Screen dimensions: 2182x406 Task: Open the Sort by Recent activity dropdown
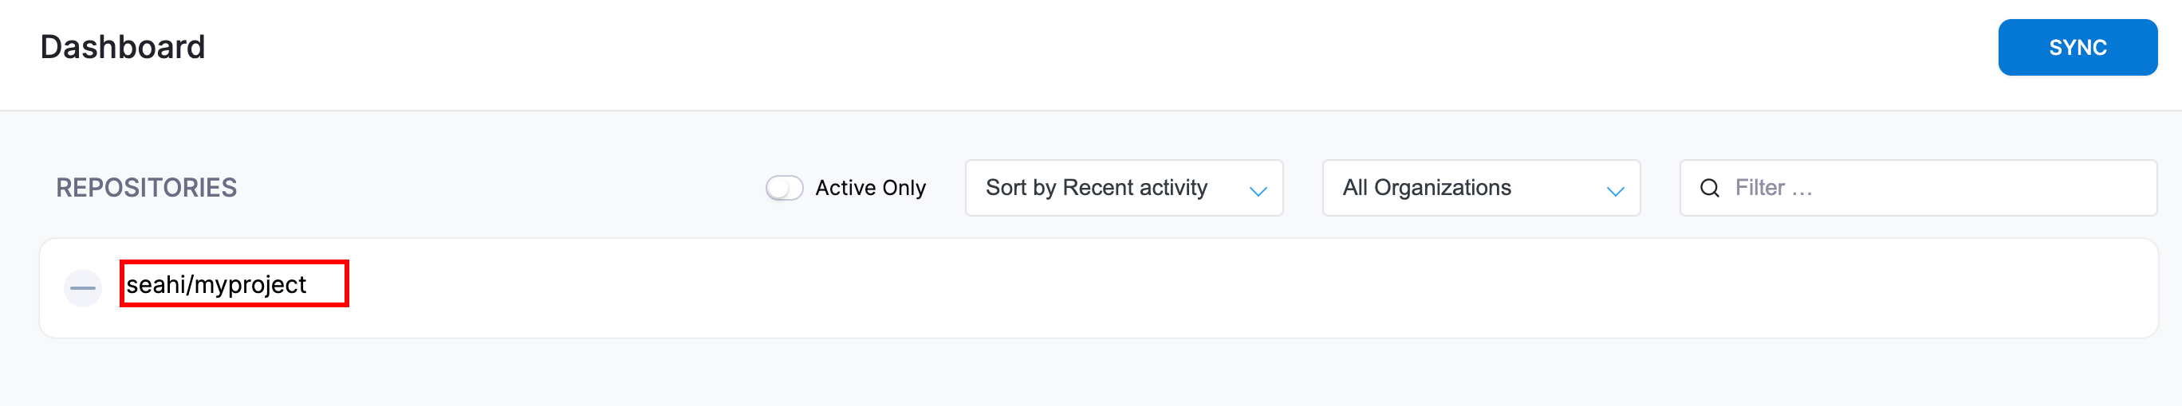coord(1124,188)
